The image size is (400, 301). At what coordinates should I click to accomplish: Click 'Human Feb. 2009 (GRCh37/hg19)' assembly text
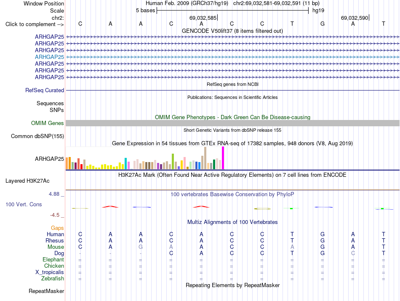tap(187, 3)
